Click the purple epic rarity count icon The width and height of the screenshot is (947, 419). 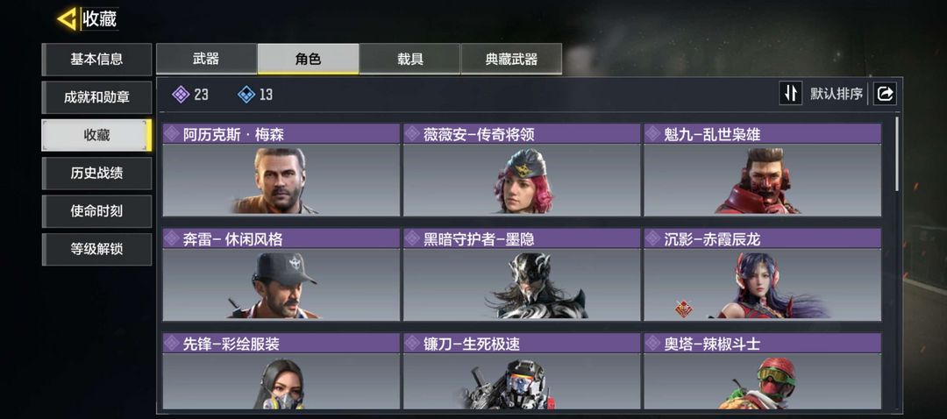(x=181, y=94)
